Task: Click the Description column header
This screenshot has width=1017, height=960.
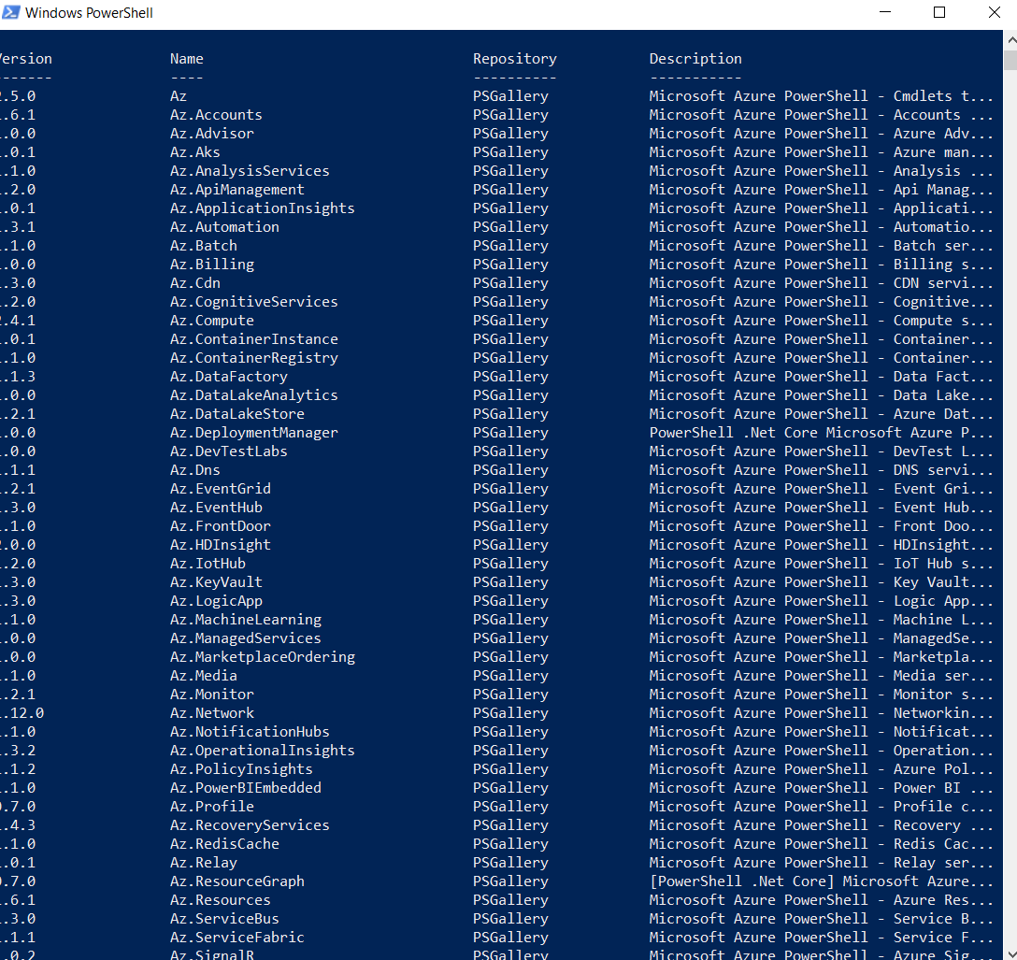Action: pyautogui.click(x=695, y=58)
